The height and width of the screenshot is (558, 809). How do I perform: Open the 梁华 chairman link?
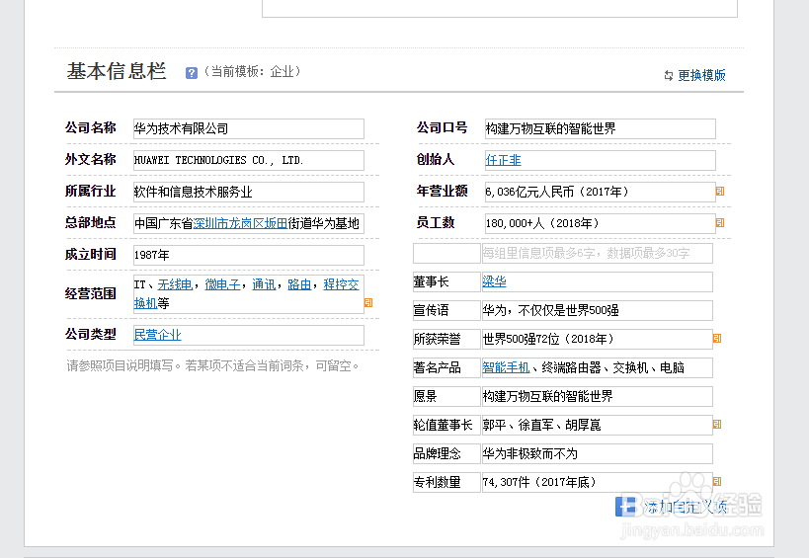click(494, 281)
